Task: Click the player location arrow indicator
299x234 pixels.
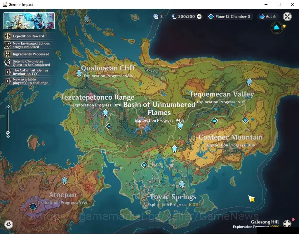Action: coord(277,28)
